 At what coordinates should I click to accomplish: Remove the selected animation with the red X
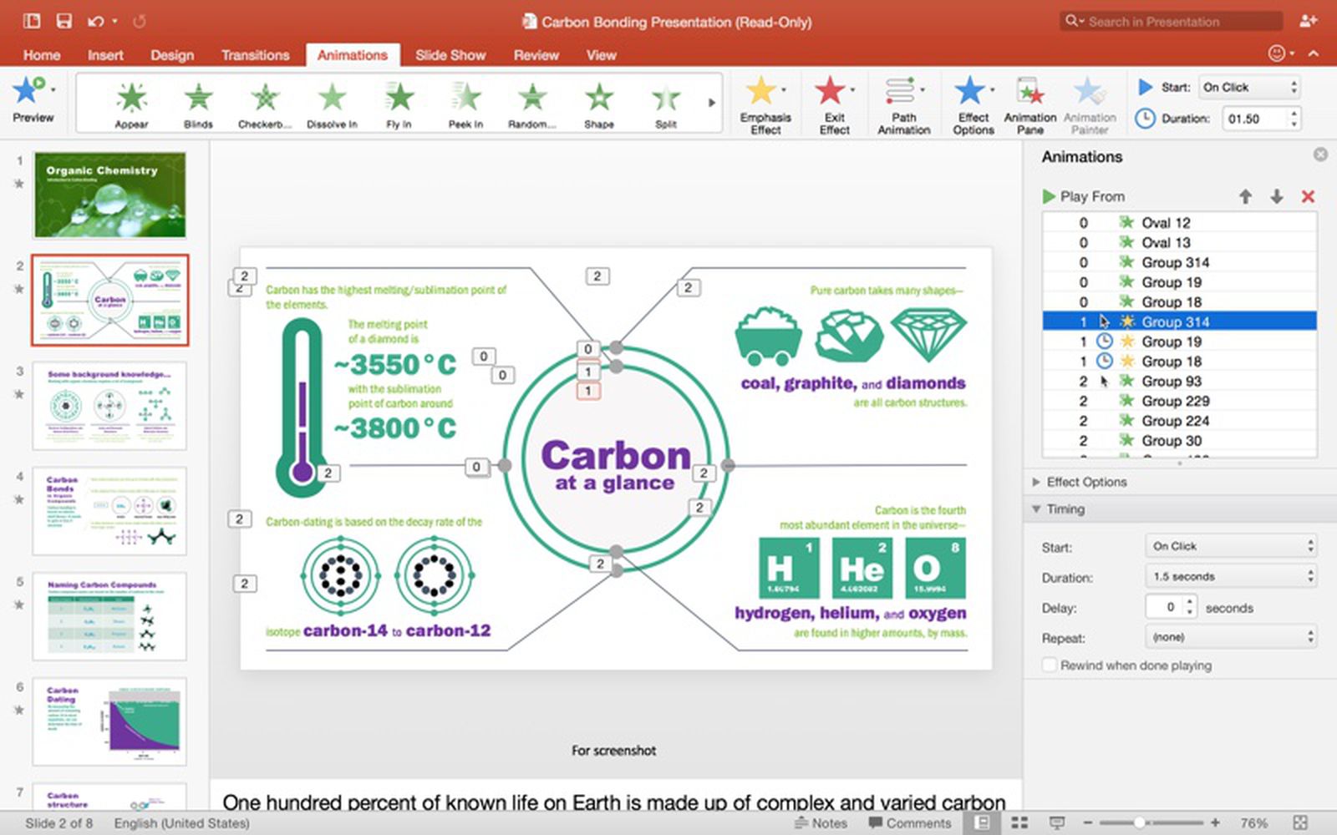pyautogui.click(x=1308, y=196)
